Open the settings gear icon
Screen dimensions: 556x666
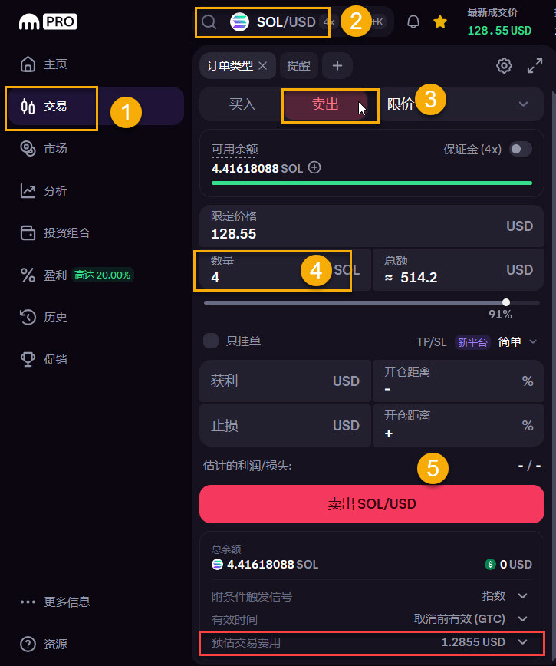click(504, 66)
